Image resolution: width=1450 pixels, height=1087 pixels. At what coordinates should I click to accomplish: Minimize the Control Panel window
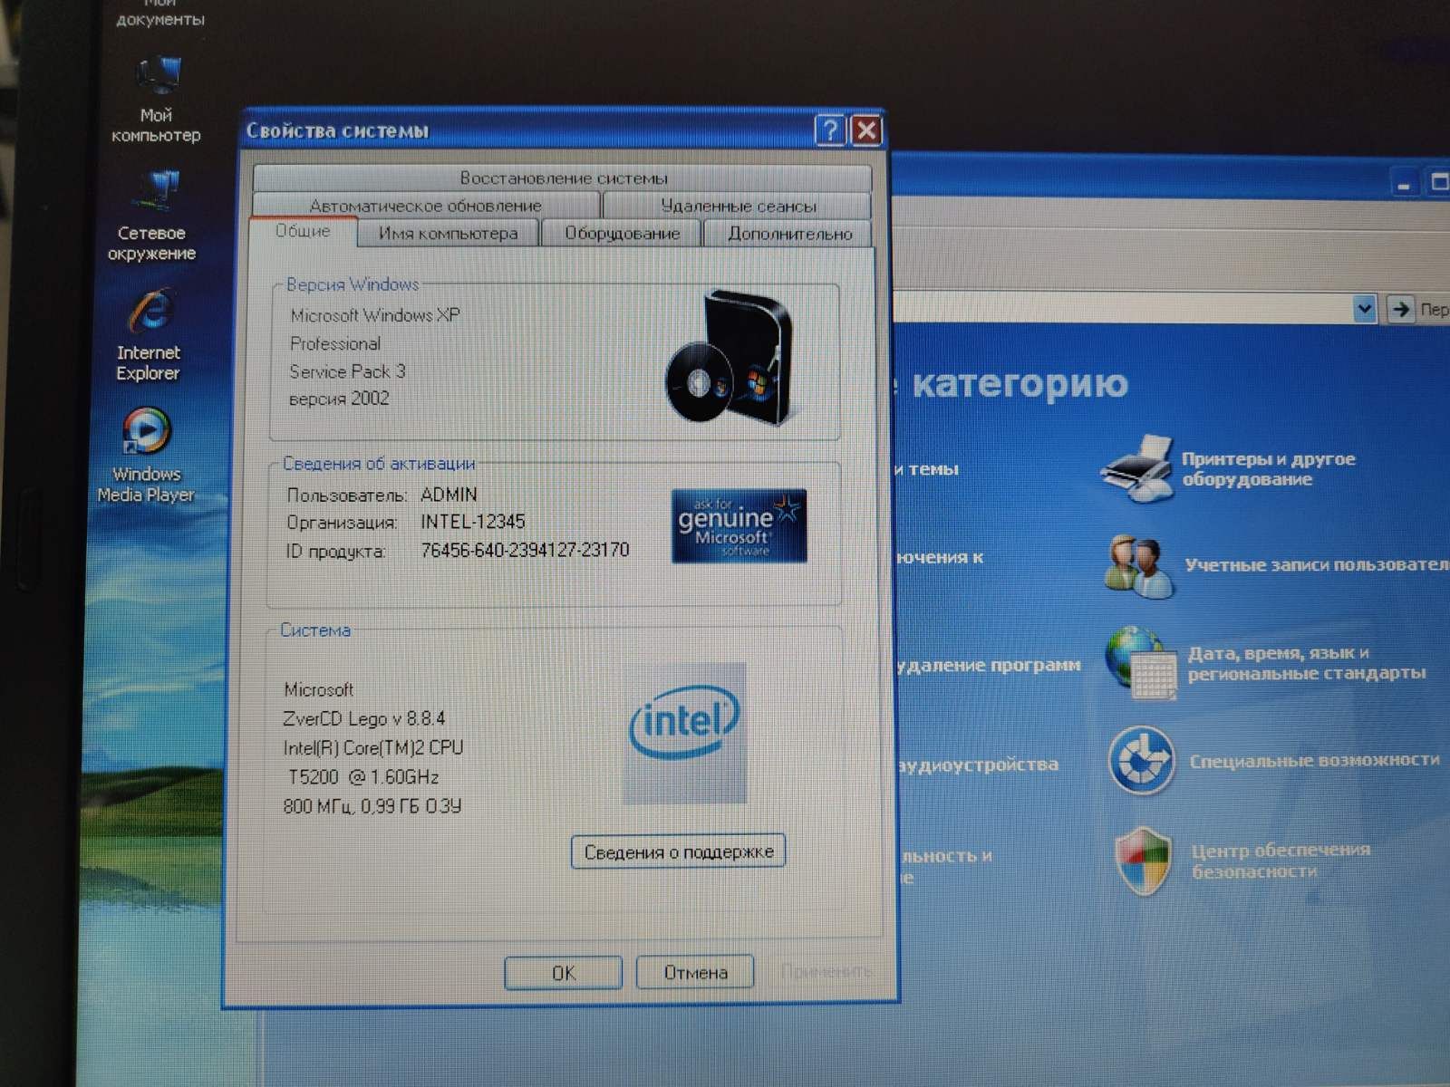[x=1404, y=181]
